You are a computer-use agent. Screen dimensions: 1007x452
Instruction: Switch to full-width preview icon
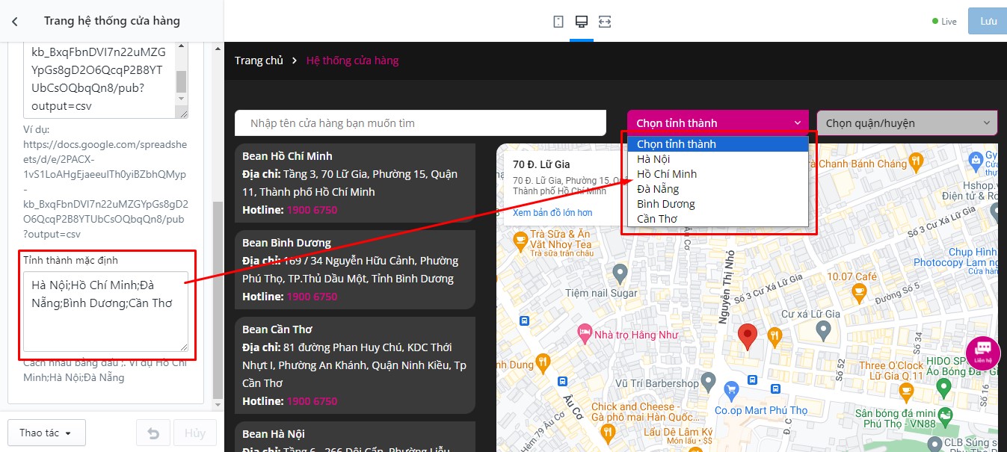coord(605,22)
